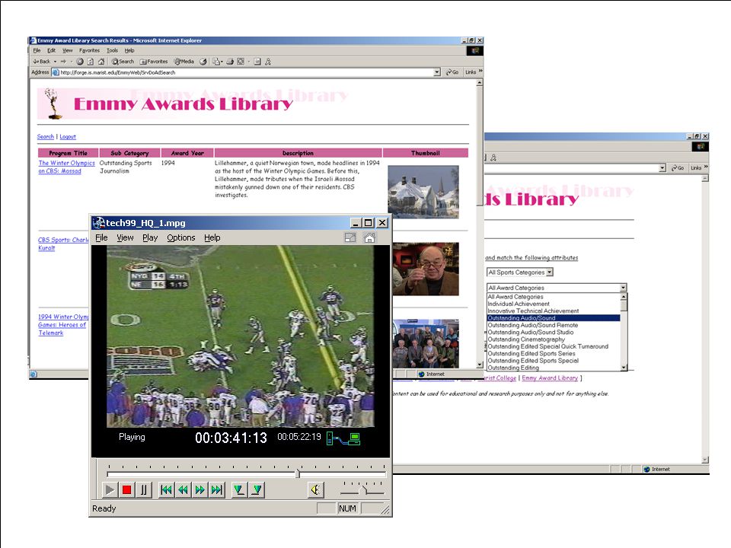Click the Messenger icon at the IE toolbar end
Screen dimensions: 731x548
point(268,62)
